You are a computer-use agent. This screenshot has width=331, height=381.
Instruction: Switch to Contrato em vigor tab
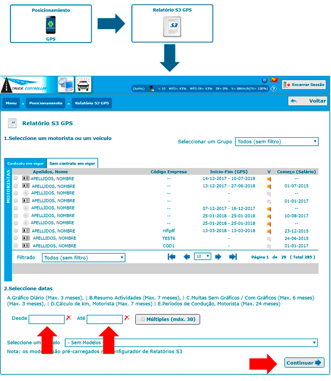coord(25,163)
